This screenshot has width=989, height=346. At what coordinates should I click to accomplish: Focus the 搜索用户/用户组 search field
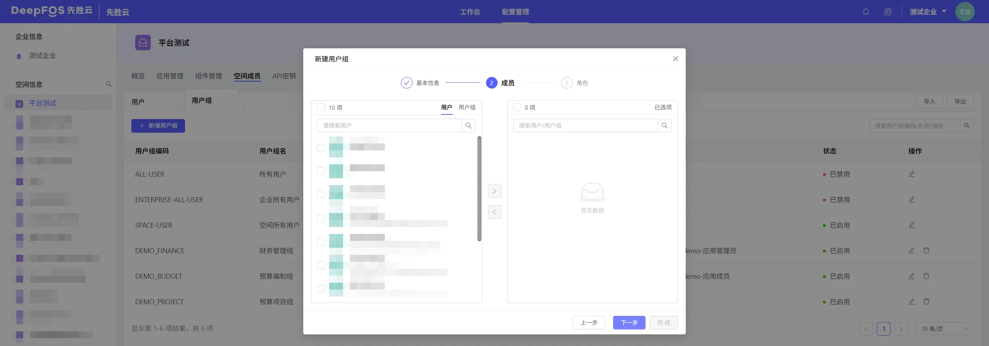(586, 125)
